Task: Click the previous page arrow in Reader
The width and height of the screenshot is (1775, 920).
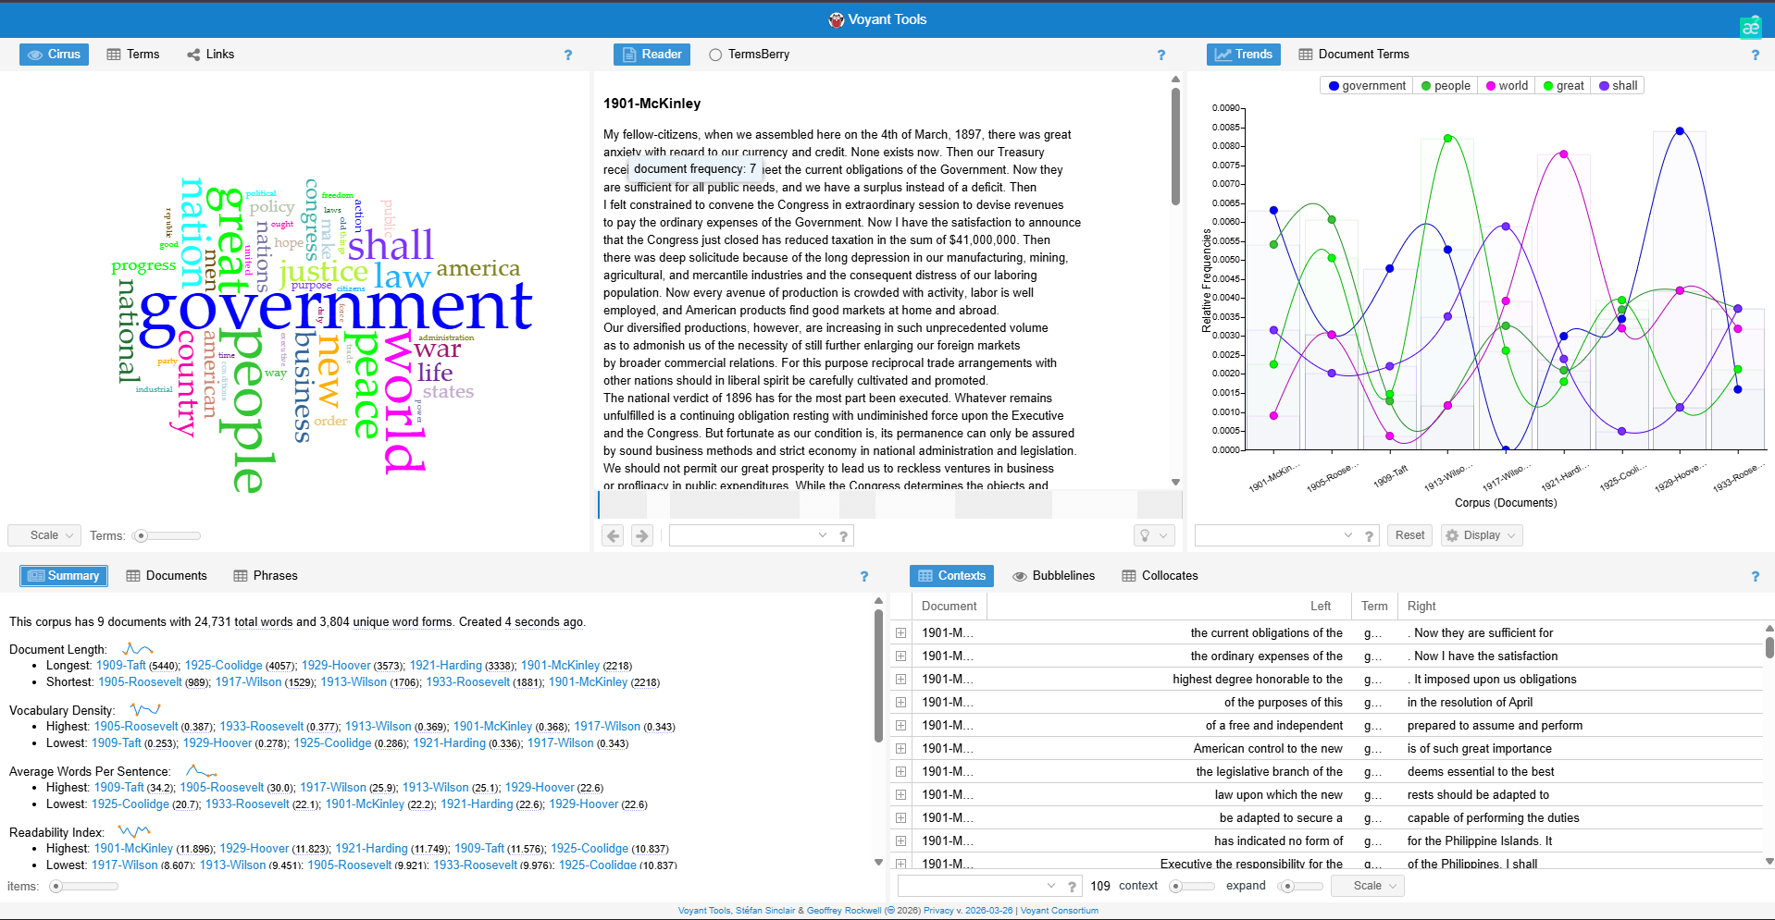Action: click(x=613, y=535)
